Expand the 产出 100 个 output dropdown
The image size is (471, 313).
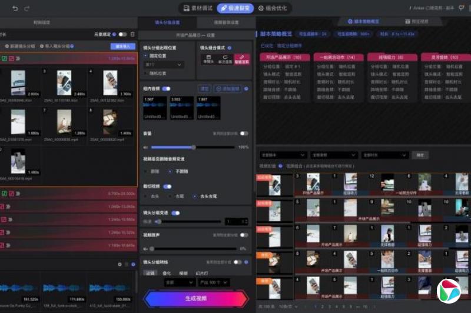coord(214,282)
